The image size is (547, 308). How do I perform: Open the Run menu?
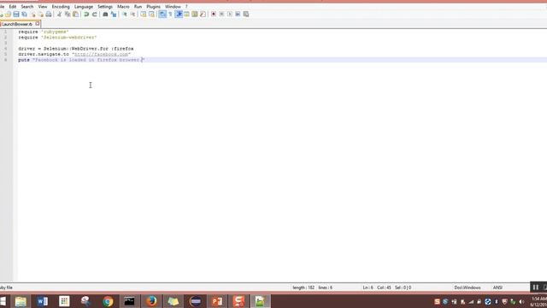pyautogui.click(x=138, y=7)
